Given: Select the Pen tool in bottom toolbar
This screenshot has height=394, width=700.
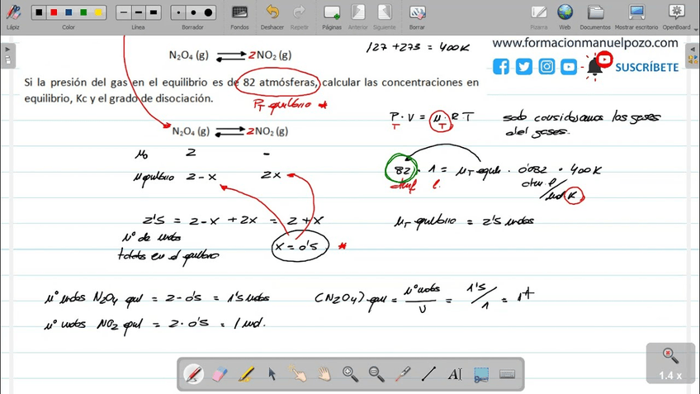Looking at the screenshot, I should [x=193, y=374].
